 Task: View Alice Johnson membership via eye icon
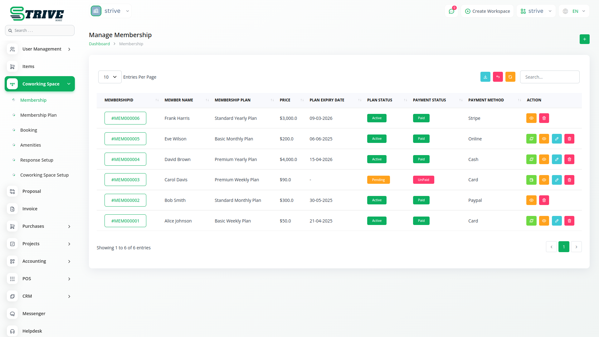(544, 221)
